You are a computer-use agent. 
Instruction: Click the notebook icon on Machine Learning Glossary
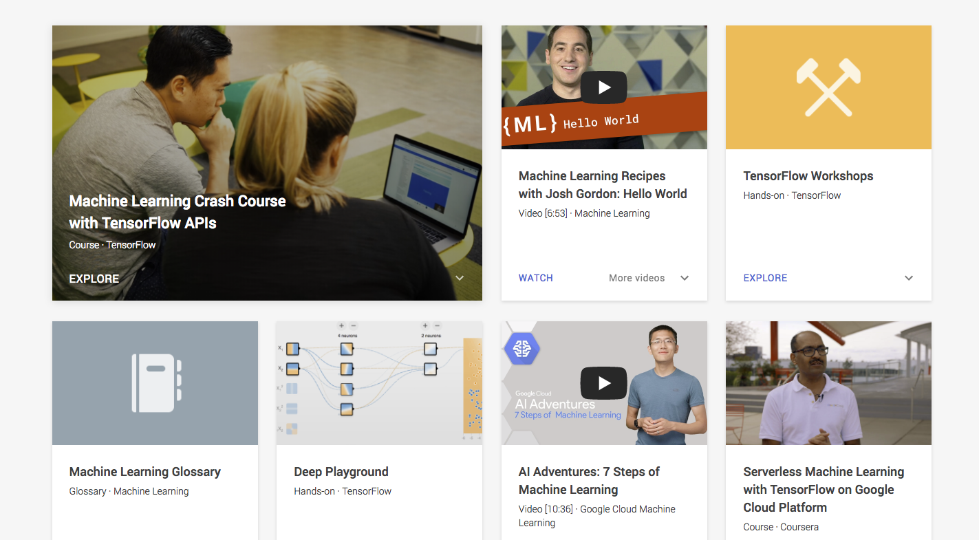pos(157,383)
